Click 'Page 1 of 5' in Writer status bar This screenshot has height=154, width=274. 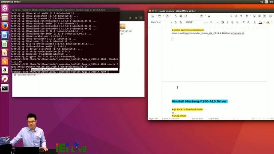tap(154, 119)
